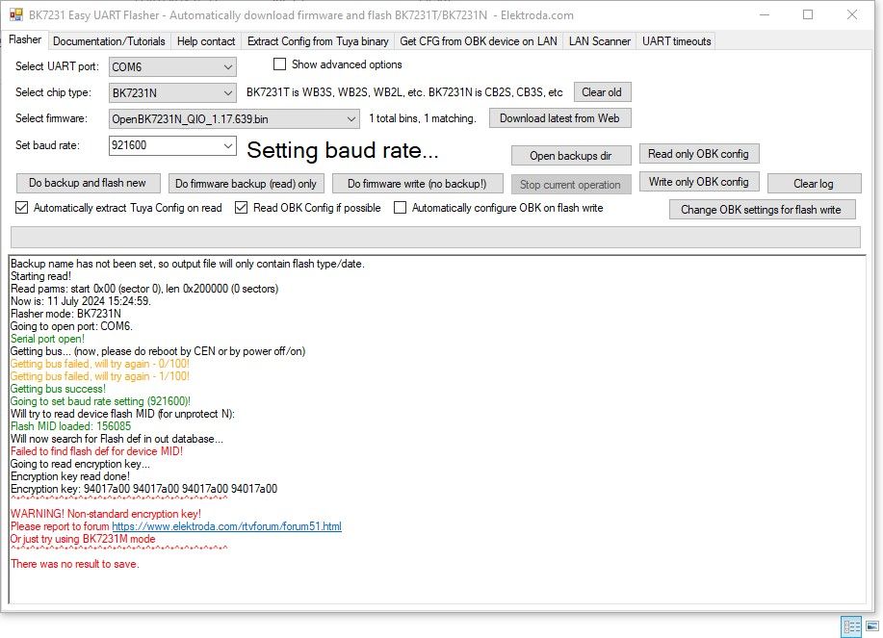The width and height of the screenshot is (883, 638).
Task: Click 'Will now search for Flash def' line
Action: 117,439
